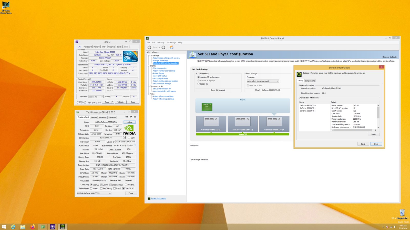410x230 pixels.
Task: Click the System Information icon at bottom left
Action: 149,199
